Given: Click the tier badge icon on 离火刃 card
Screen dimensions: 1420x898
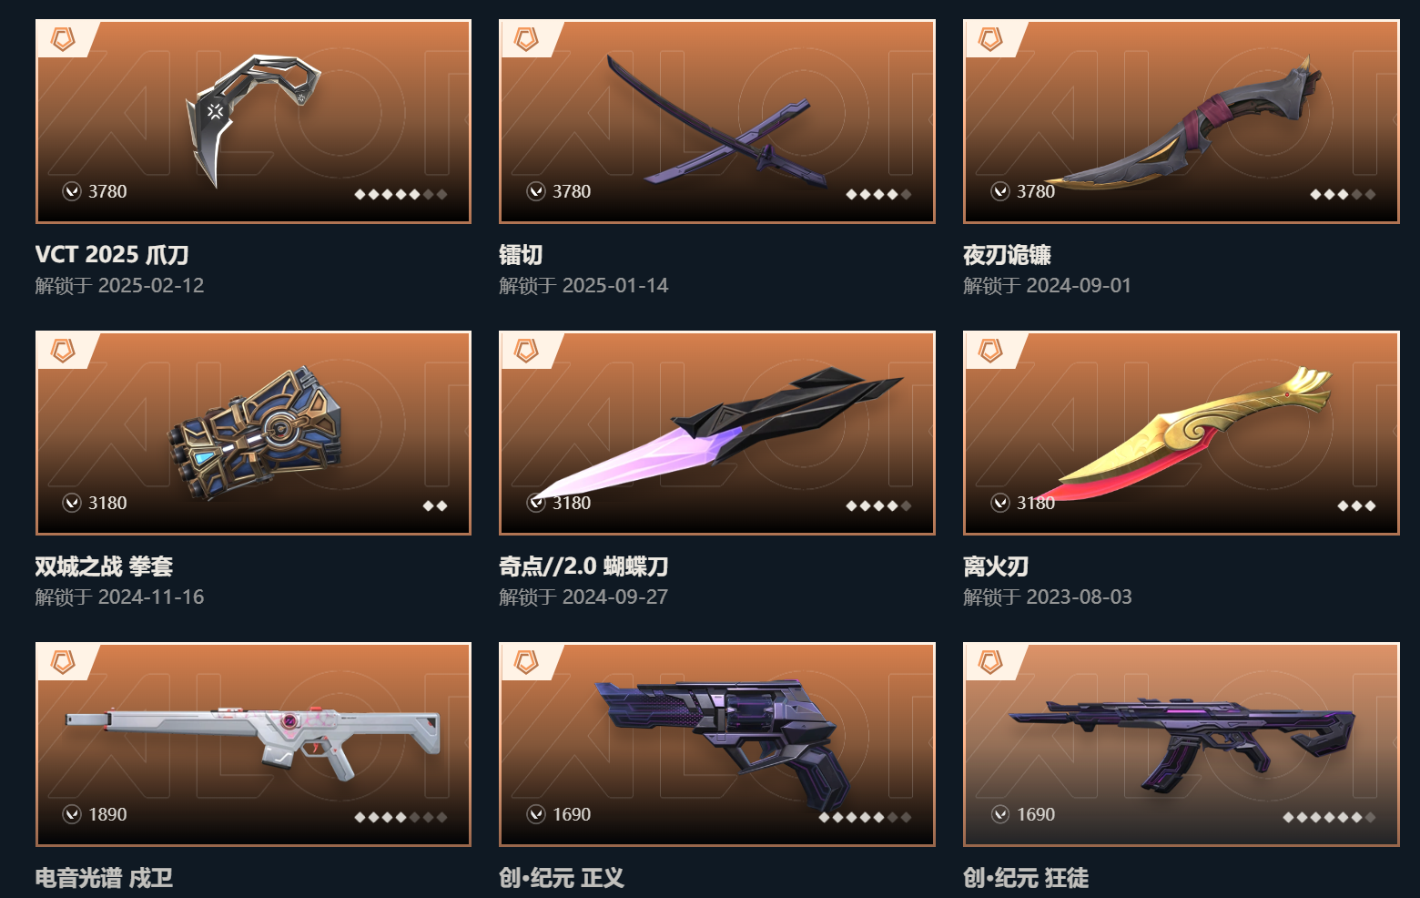Looking at the screenshot, I should click(989, 351).
